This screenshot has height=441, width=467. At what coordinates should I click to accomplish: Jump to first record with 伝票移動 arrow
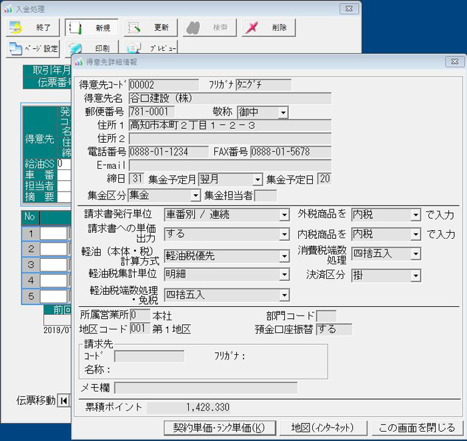click(63, 400)
